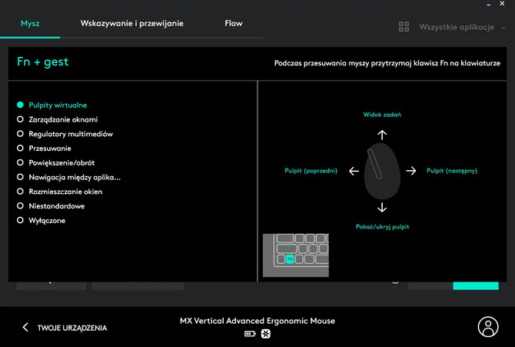Viewport: 515px width, 347px height.
Task: Click the left arrow for Pulpit (poprzedni)
Action: click(x=354, y=171)
